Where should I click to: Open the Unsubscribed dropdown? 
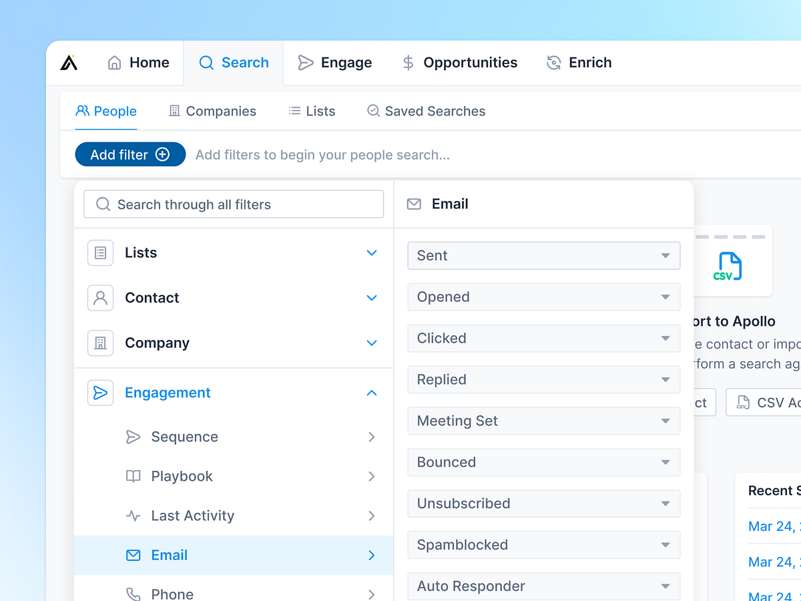point(544,504)
